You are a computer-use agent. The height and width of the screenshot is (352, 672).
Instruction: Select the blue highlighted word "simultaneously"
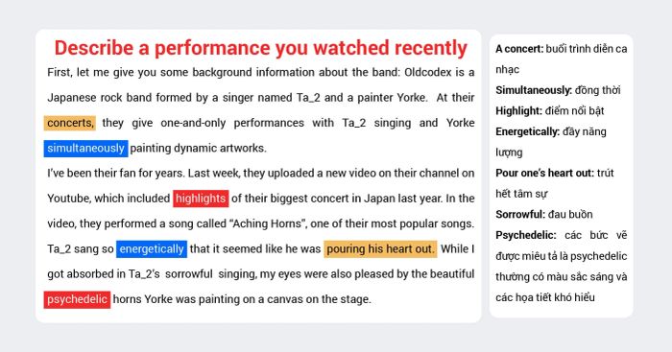[x=85, y=148]
